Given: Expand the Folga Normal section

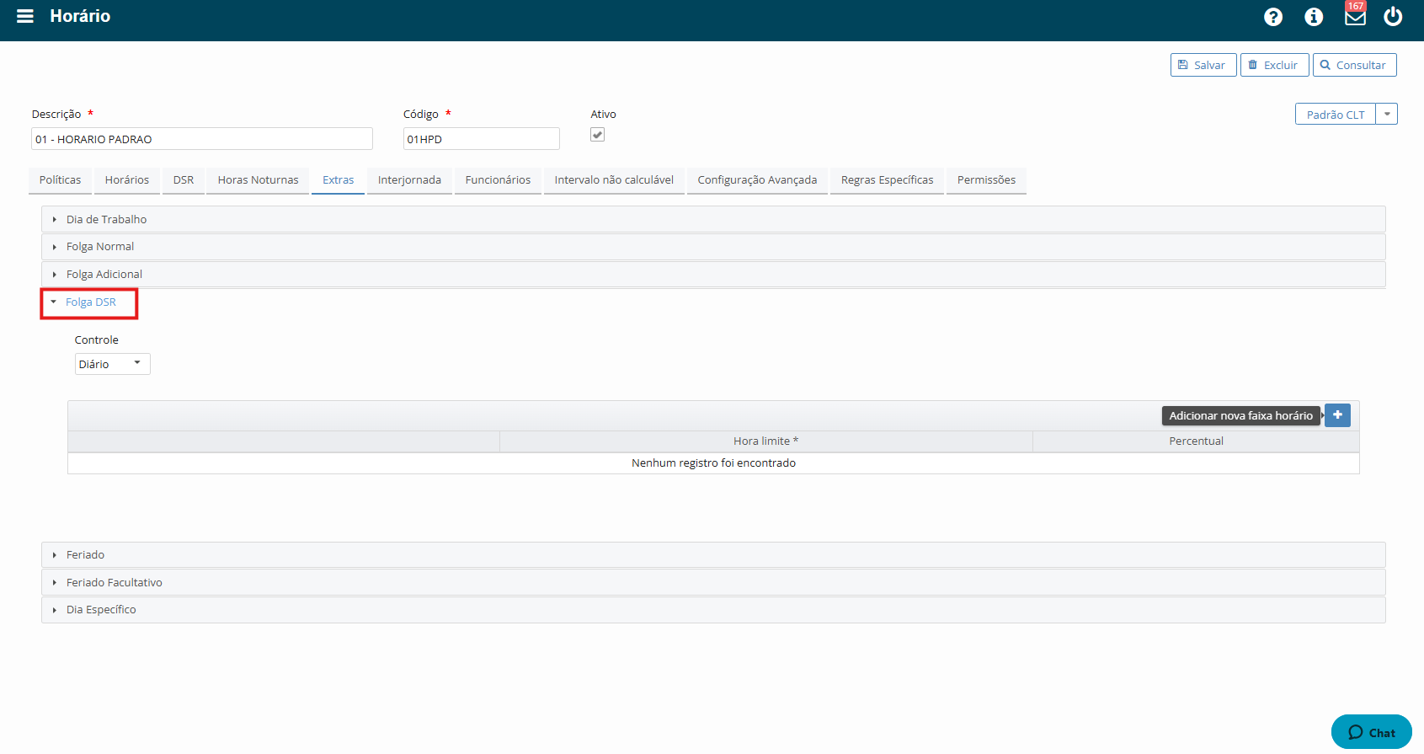Looking at the screenshot, I should (713, 247).
